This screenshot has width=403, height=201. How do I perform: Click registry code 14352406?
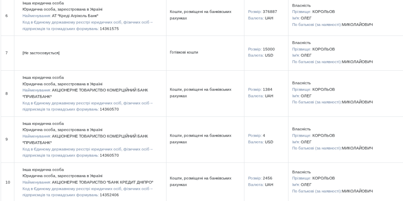point(109,195)
